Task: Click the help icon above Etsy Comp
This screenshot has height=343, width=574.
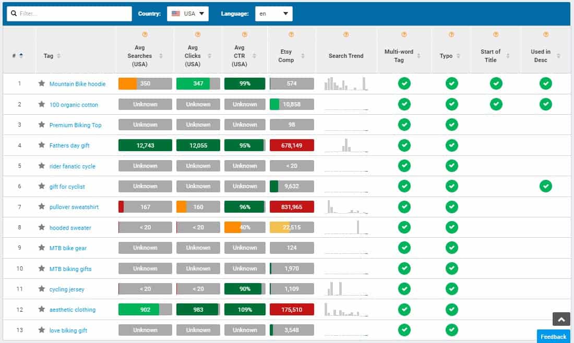Action: [x=291, y=35]
